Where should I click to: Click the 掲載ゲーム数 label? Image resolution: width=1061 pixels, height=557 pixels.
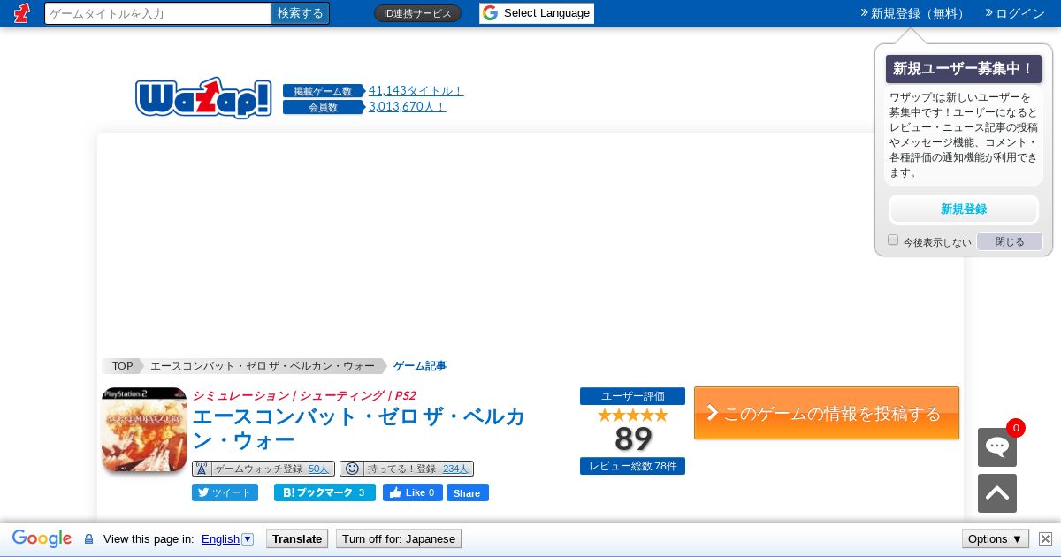[x=323, y=91]
